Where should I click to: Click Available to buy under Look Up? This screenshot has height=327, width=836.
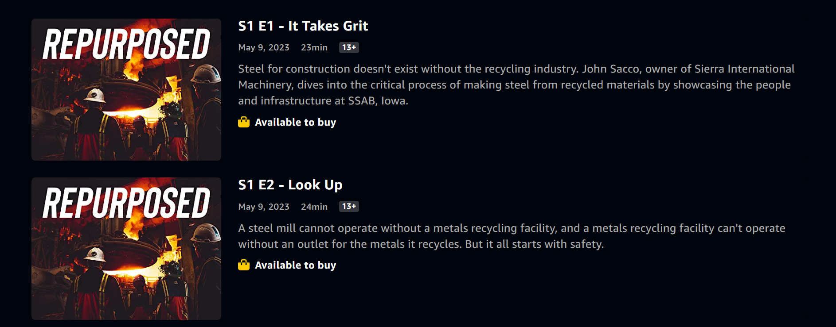295,265
